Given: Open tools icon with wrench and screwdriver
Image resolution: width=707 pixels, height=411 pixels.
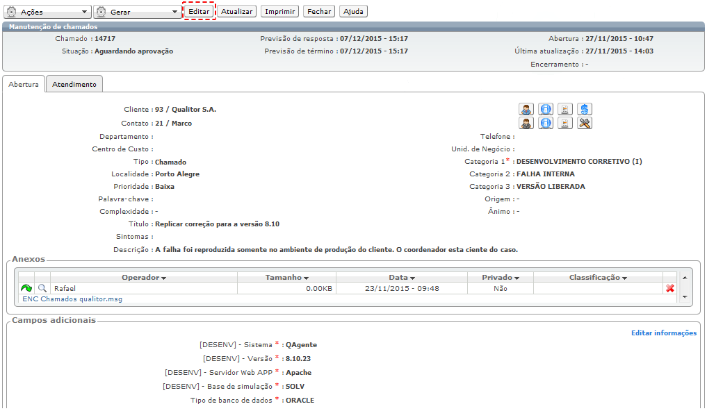Looking at the screenshot, I should pyautogui.click(x=585, y=123).
